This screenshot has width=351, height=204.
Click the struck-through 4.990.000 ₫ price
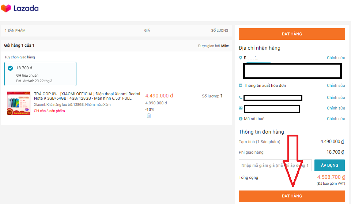(x=156, y=103)
